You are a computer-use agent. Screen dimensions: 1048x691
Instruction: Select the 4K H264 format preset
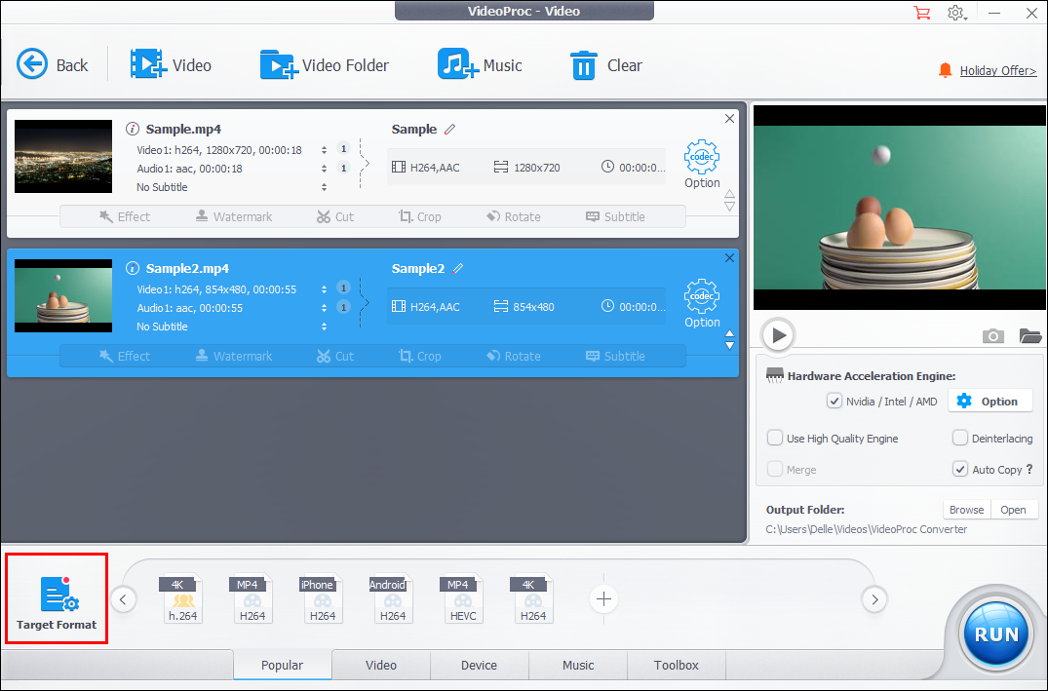pos(532,598)
